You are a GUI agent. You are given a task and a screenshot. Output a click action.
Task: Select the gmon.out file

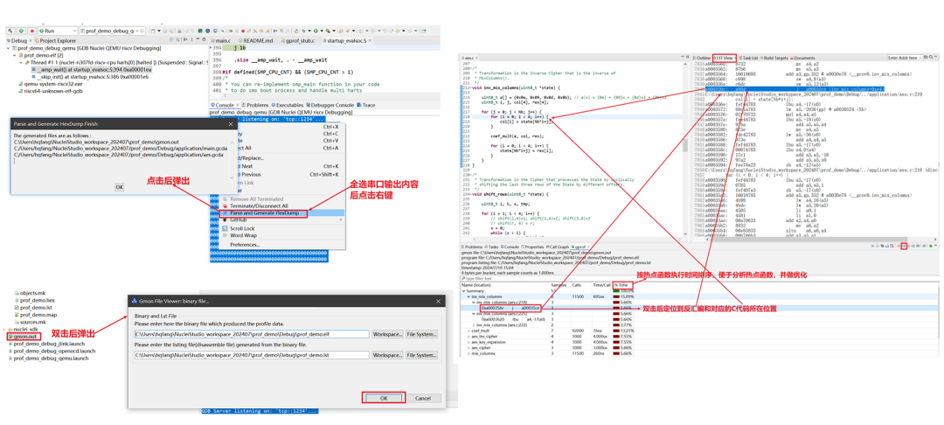pyautogui.click(x=24, y=337)
